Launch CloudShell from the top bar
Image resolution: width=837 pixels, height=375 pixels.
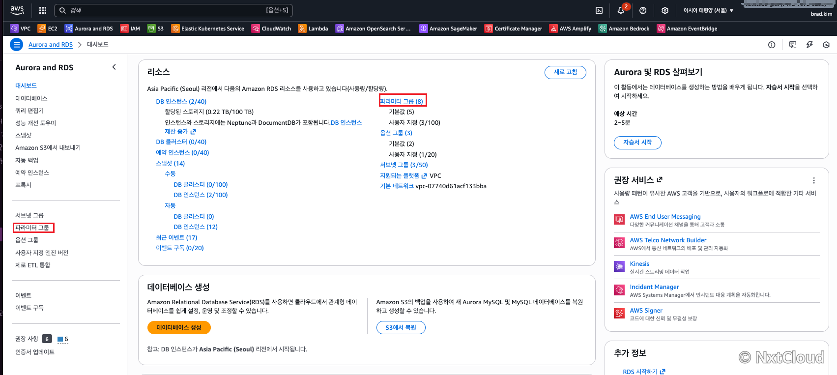coord(599,10)
